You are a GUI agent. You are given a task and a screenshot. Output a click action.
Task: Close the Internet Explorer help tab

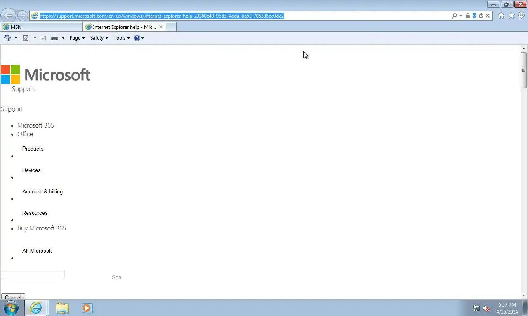tap(161, 27)
